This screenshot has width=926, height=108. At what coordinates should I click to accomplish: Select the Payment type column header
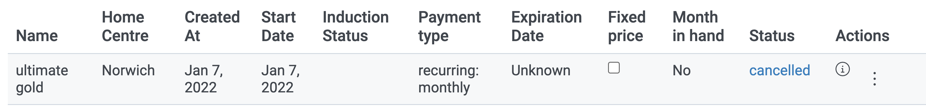[449, 26]
